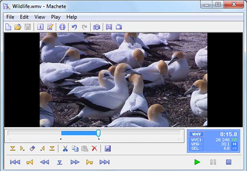The image size is (247, 171).
Task: Click the blue selected range on the timeline
Action: click(x=79, y=133)
